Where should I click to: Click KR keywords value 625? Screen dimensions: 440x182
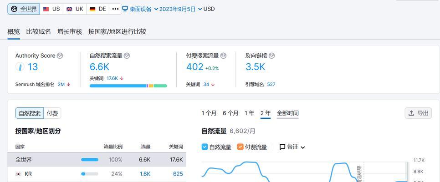[x=178, y=174]
